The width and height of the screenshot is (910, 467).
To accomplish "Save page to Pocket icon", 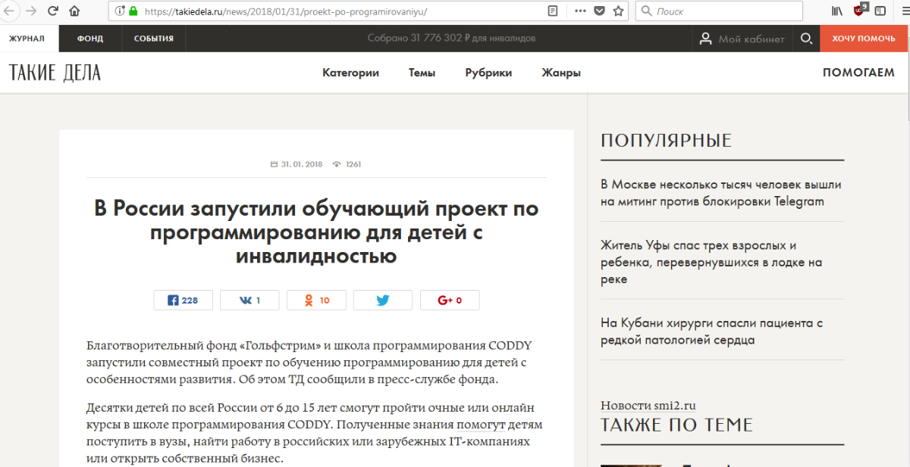I will tap(599, 11).
